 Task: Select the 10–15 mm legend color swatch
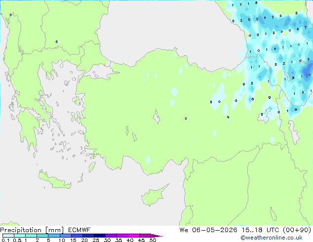click(66, 236)
